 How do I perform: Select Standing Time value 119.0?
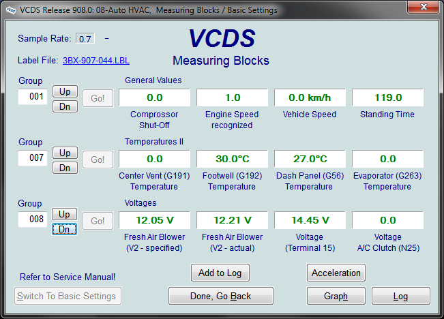(x=387, y=97)
